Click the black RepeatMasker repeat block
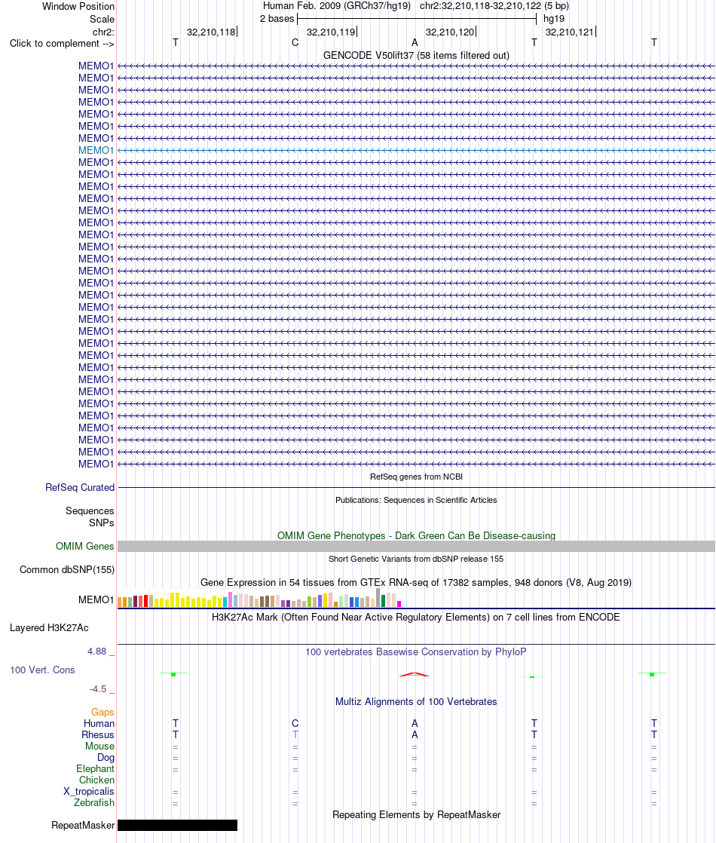 (177, 825)
